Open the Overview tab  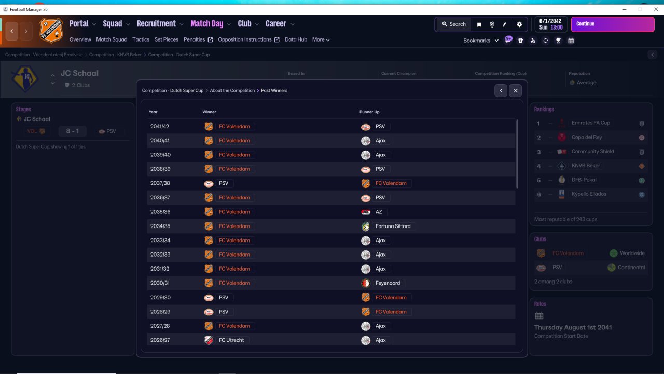(x=80, y=39)
